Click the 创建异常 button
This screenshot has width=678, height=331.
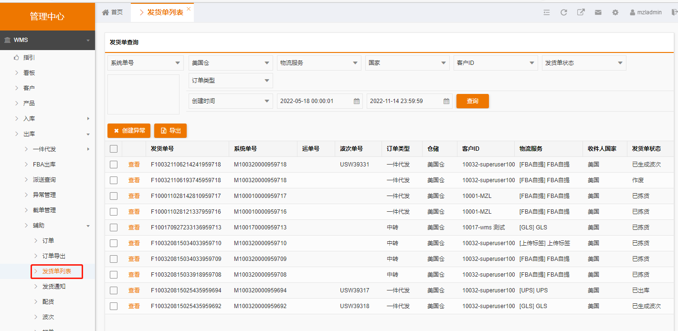pos(129,131)
